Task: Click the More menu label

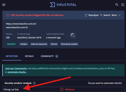Action: point(114,15)
